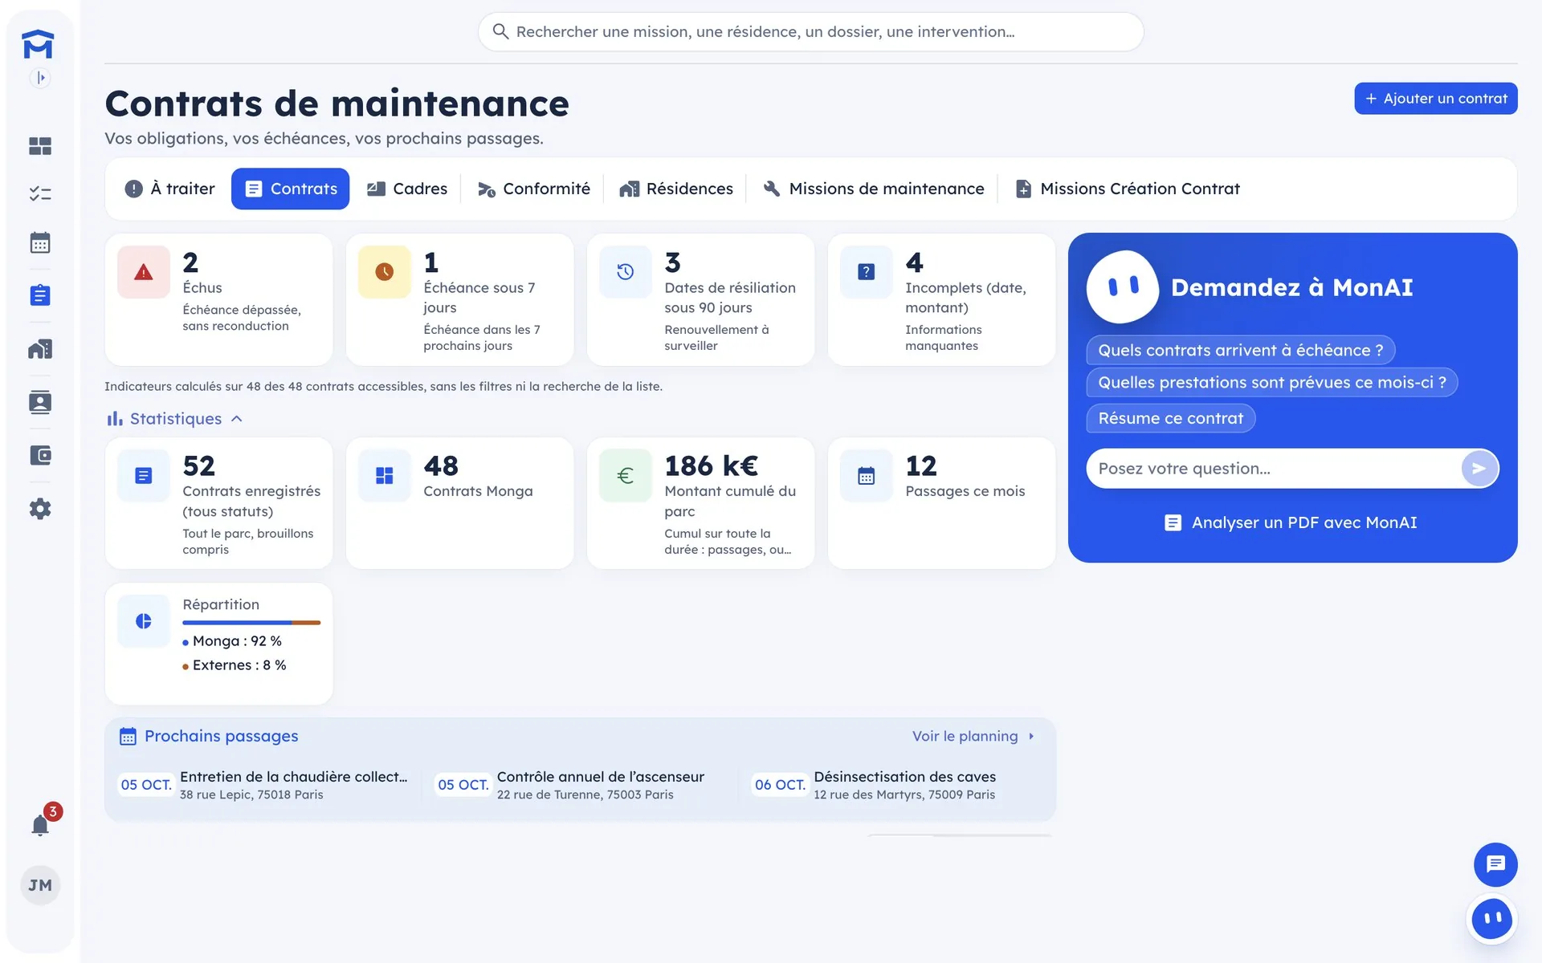This screenshot has width=1542, height=963.
Task: Click the Monga logo at top left
Action: click(x=38, y=44)
